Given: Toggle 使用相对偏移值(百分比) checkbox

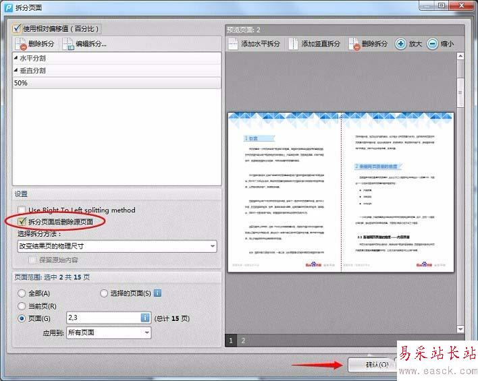Looking at the screenshot, I should point(16,28).
